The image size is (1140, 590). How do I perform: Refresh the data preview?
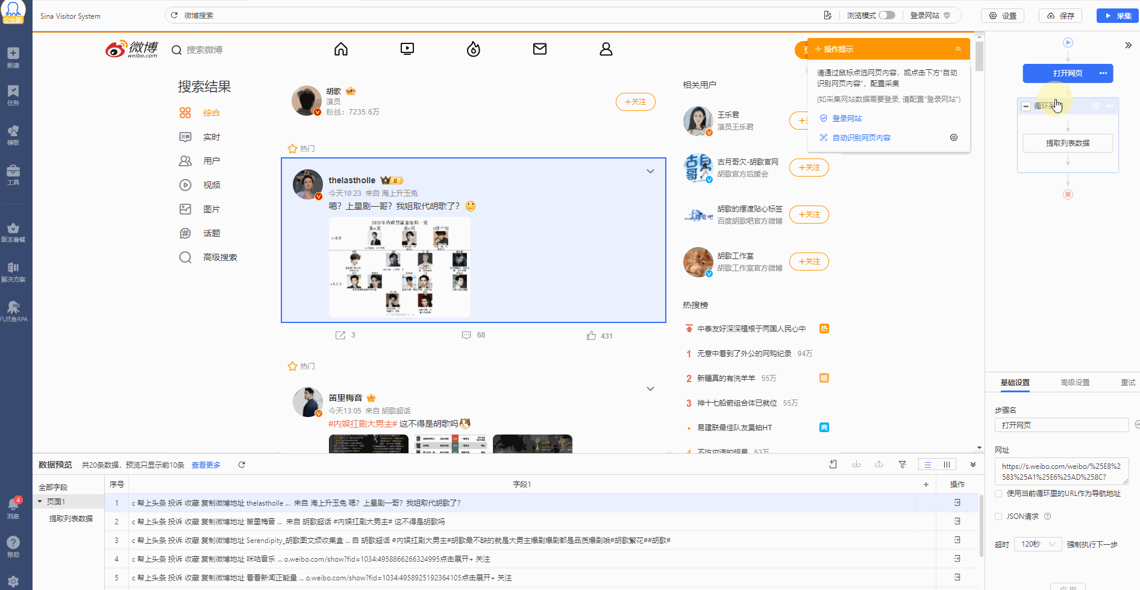tap(242, 465)
